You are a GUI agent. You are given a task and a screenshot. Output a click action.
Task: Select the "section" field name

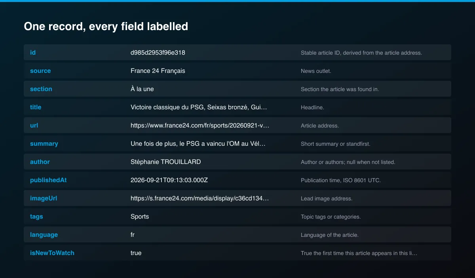[41, 89]
